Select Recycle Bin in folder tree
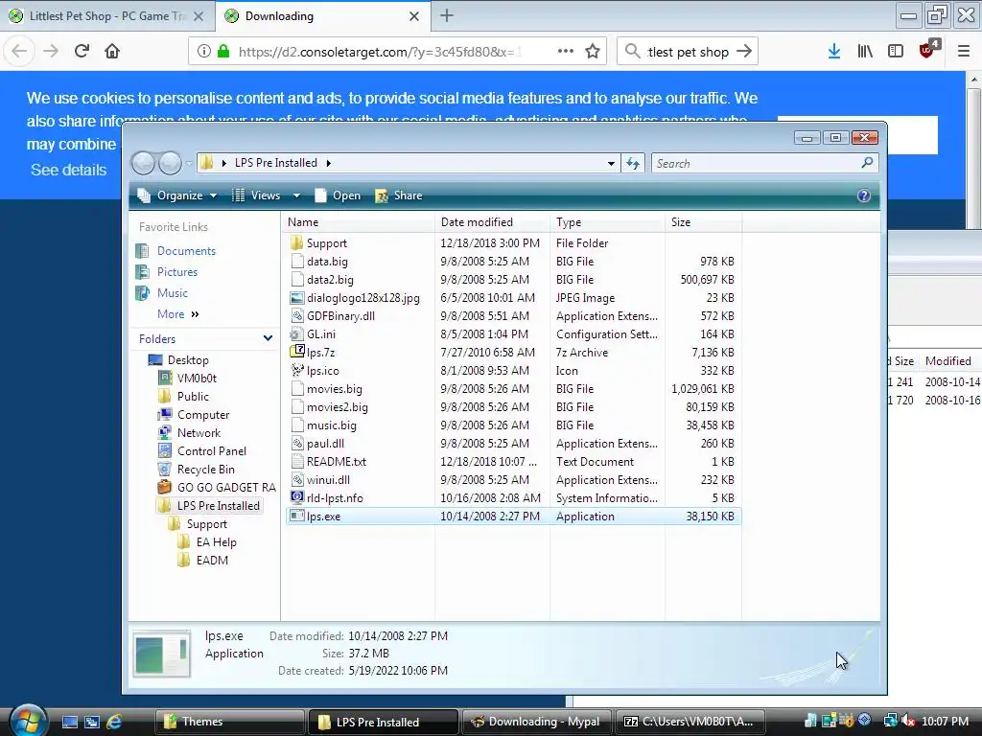The width and height of the screenshot is (982, 736). click(205, 470)
